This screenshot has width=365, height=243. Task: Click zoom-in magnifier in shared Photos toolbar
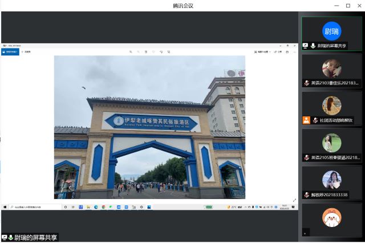131,52
